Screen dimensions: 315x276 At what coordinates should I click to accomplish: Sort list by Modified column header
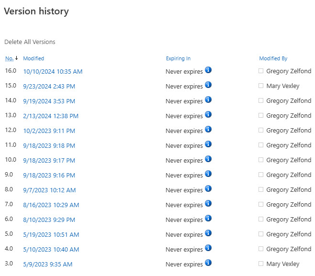pyautogui.click(x=34, y=58)
